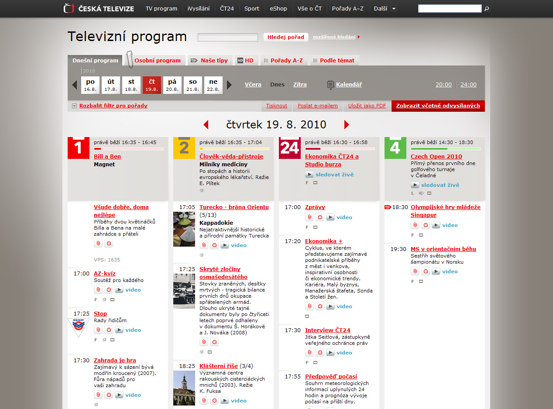Switch to so 21.8. in the day selector

click(192, 85)
